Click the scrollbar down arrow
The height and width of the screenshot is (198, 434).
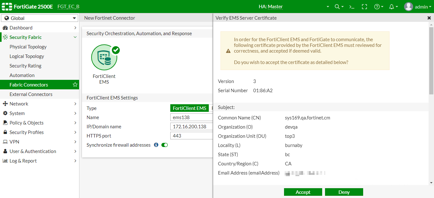coord(431,183)
